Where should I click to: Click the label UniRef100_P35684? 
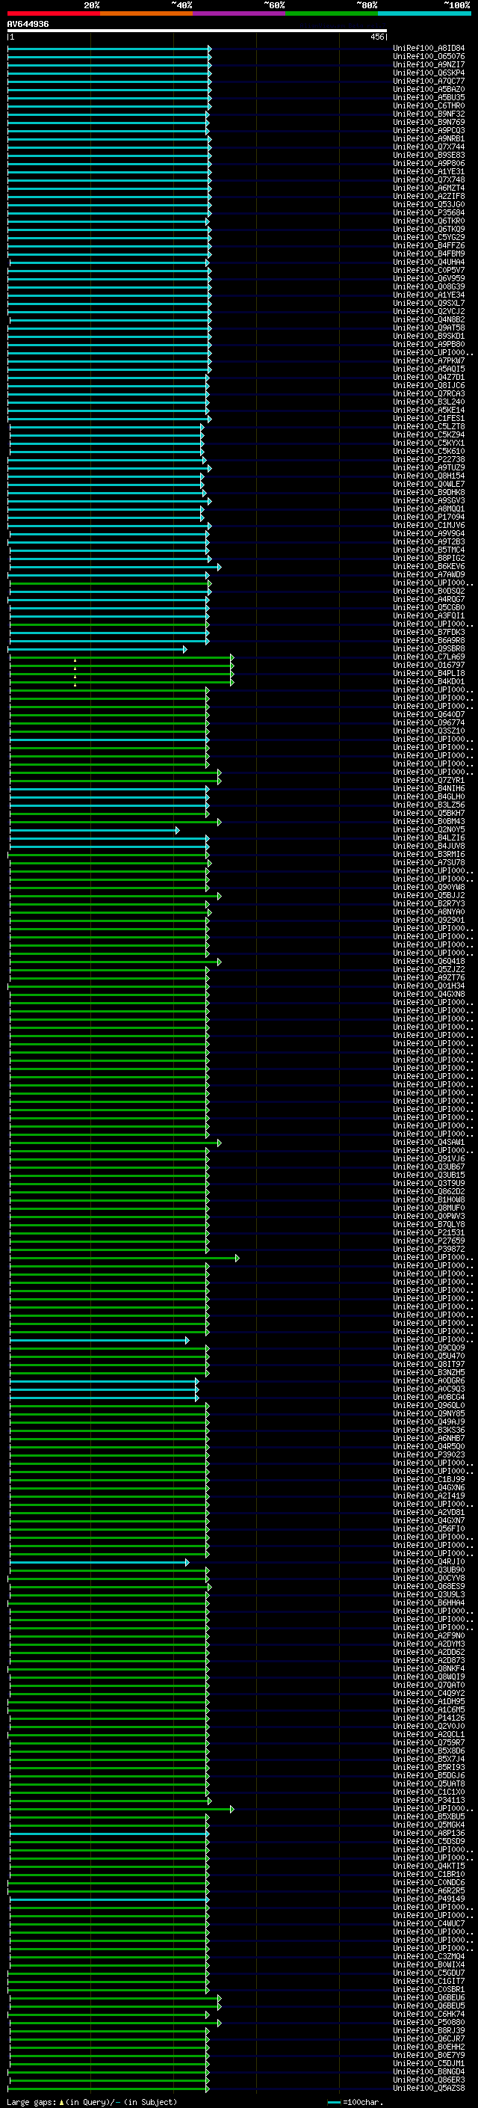429,213
